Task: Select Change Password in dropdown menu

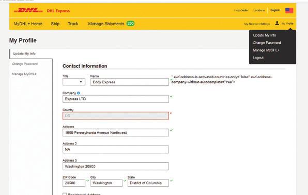Action: pos(267,43)
